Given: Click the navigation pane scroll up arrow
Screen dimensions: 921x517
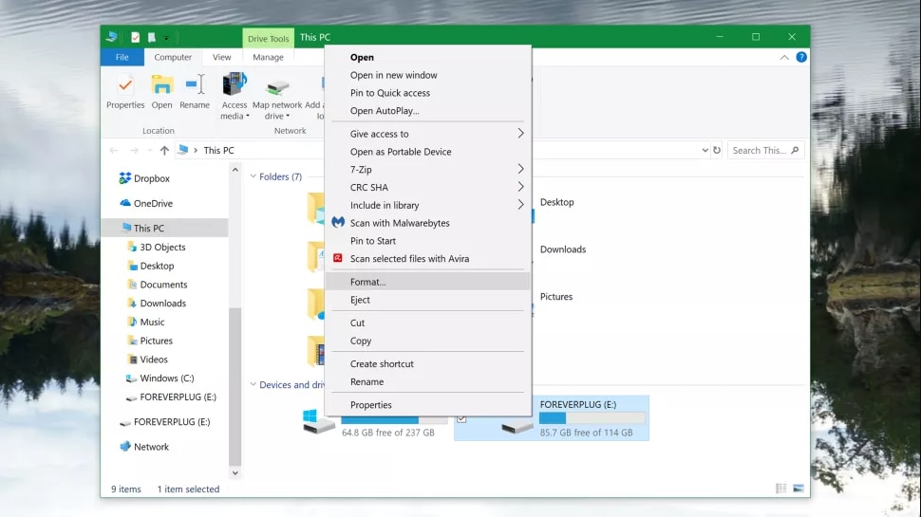Looking at the screenshot, I should click(x=235, y=170).
